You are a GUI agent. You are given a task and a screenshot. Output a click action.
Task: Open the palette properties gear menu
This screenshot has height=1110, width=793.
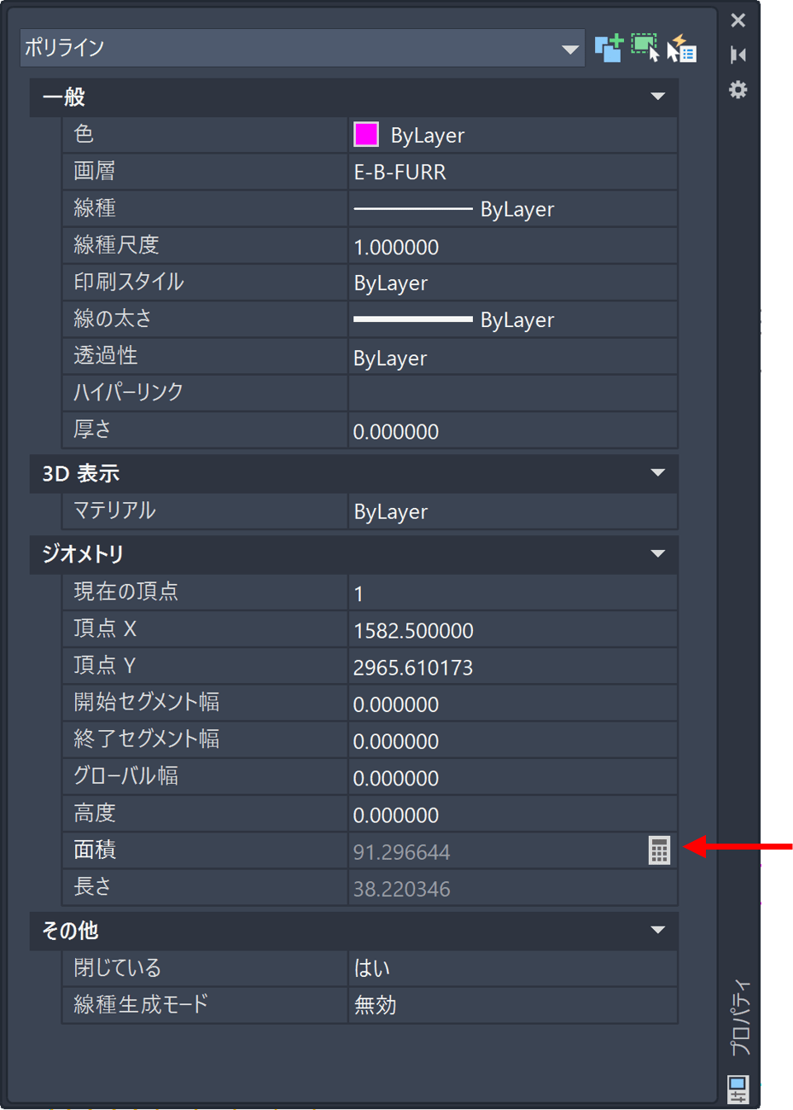(738, 90)
